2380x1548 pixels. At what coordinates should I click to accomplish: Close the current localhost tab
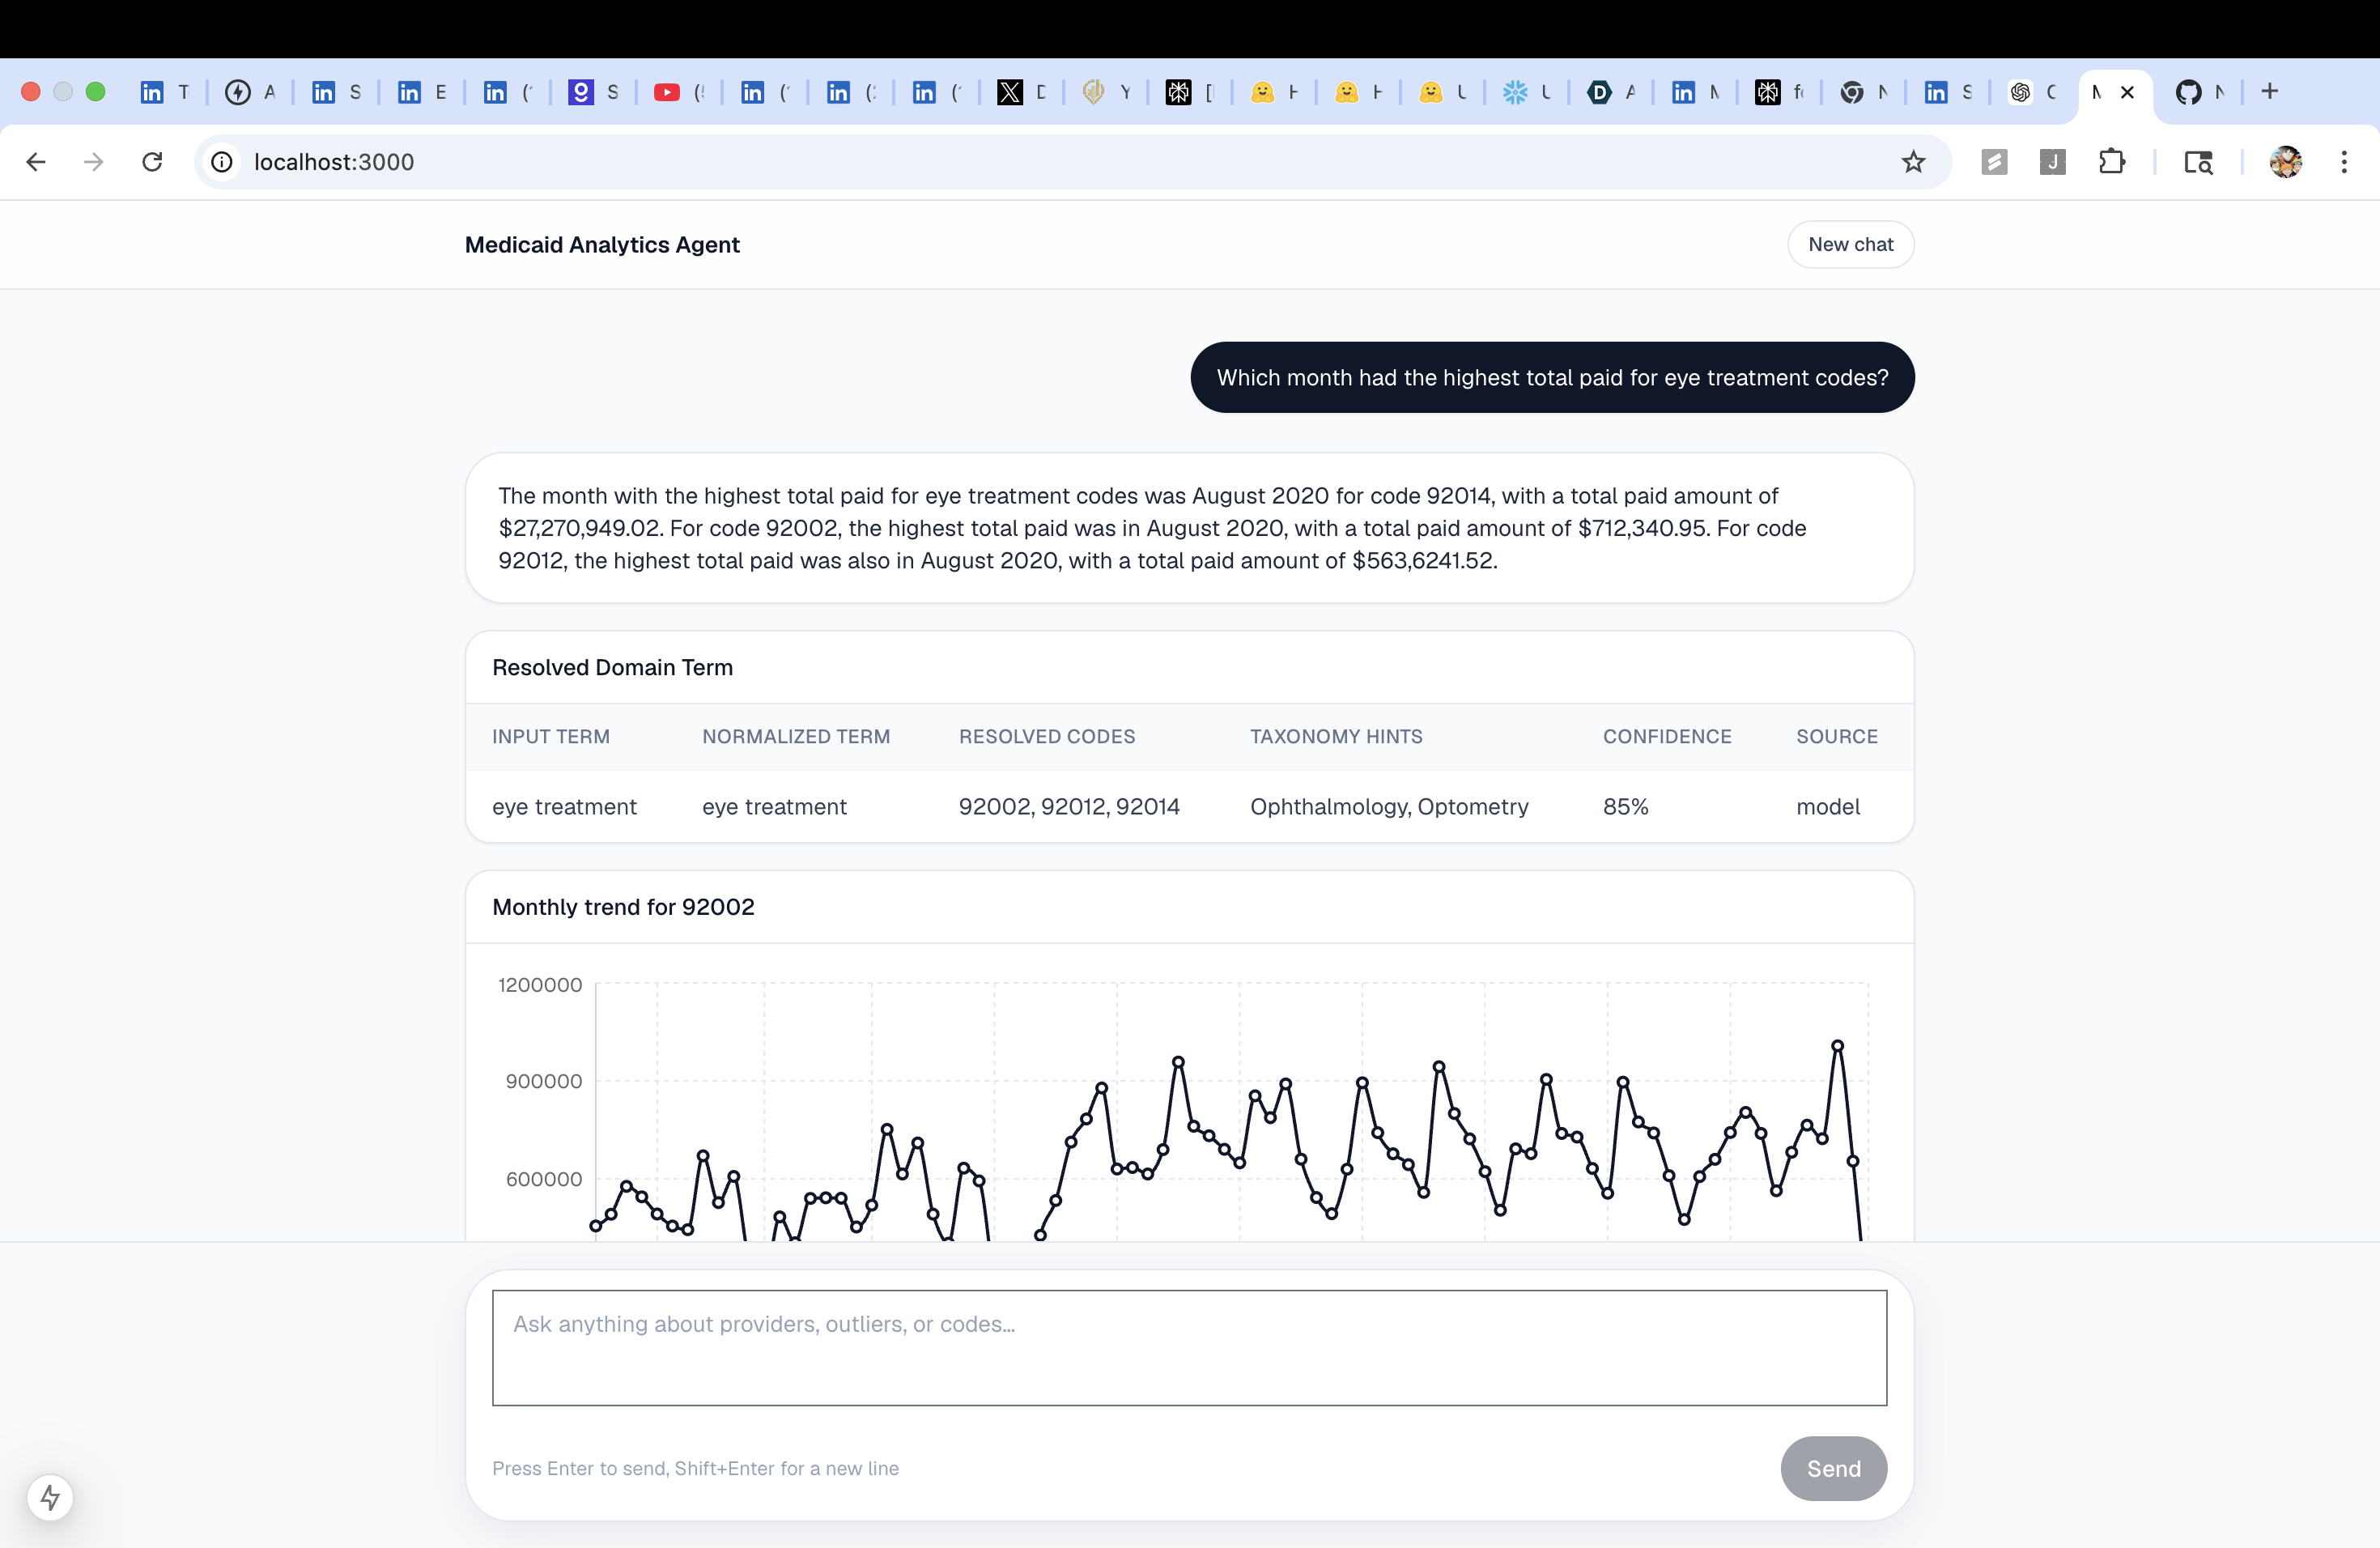coord(2128,92)
